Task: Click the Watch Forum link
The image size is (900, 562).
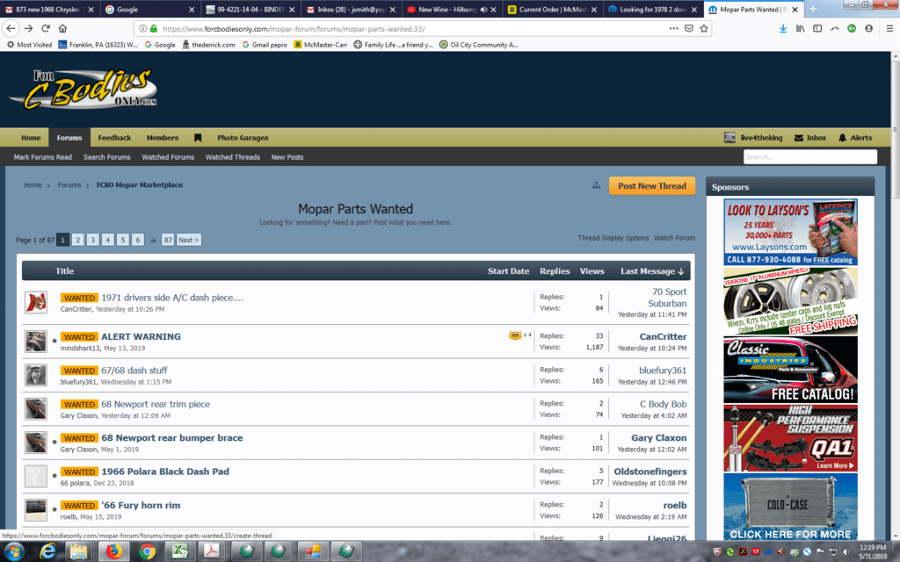Action: (x=674, y=238)
